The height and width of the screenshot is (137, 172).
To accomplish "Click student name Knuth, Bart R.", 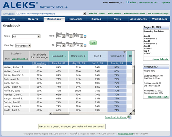I will point(12,110).
